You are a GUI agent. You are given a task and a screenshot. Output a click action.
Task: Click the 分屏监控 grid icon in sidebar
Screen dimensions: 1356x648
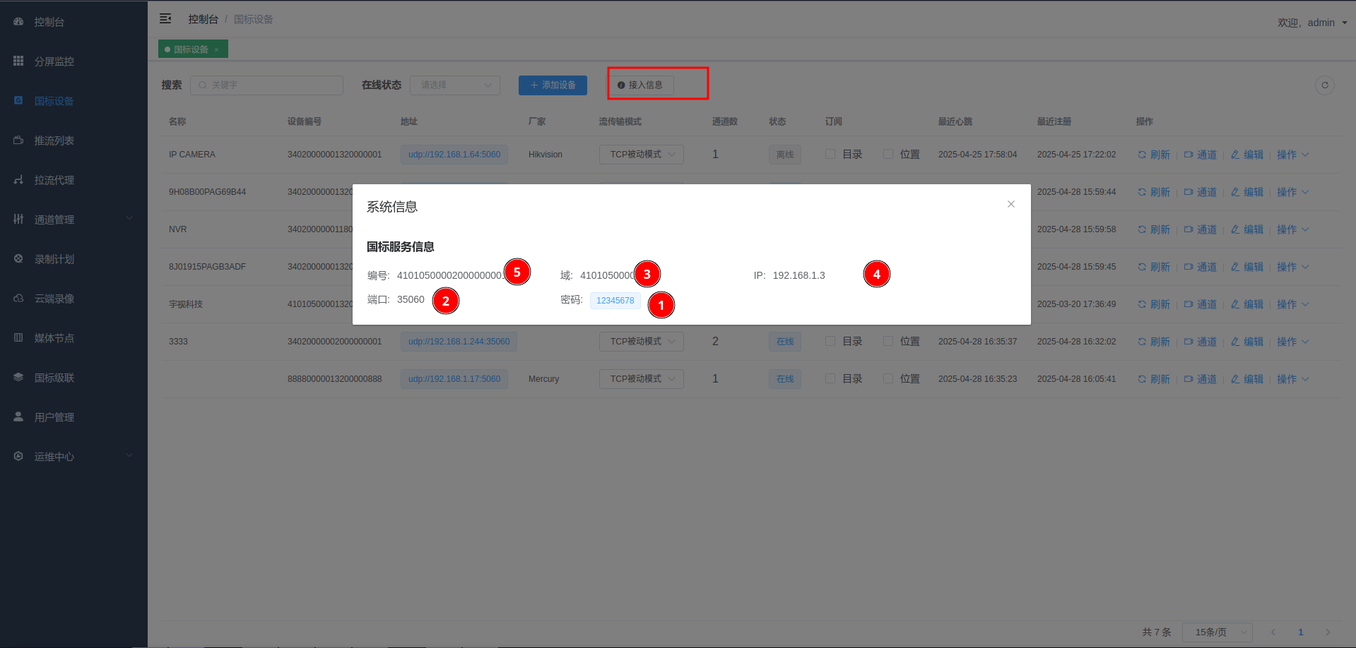(x=18, y=61)
